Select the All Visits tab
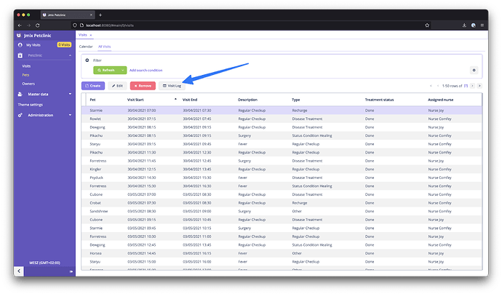 pyautogui.click(x=104, y=47)
